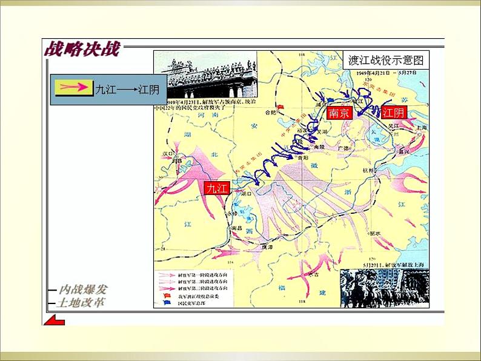Open the 土地改革 link
Screen dimensions: 481x361
point(80,302)
